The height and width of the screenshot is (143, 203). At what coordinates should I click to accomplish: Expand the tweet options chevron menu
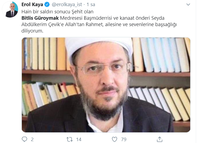click(188, 5)
